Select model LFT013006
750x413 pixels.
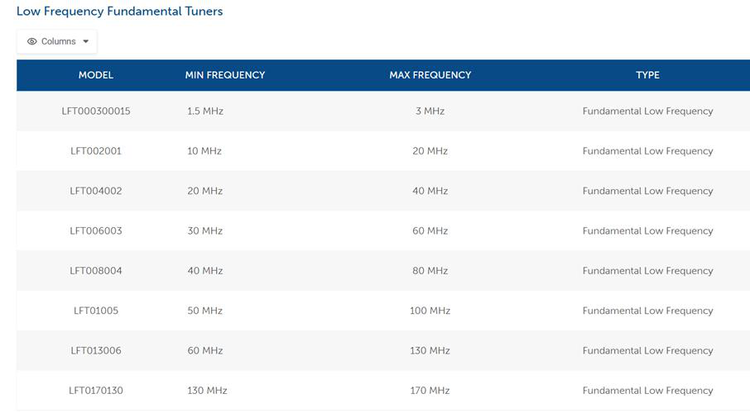click(96, 350)
